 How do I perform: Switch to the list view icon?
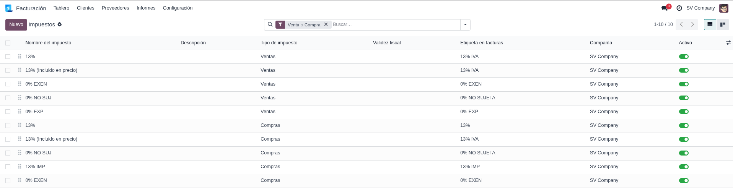[710, 24]
